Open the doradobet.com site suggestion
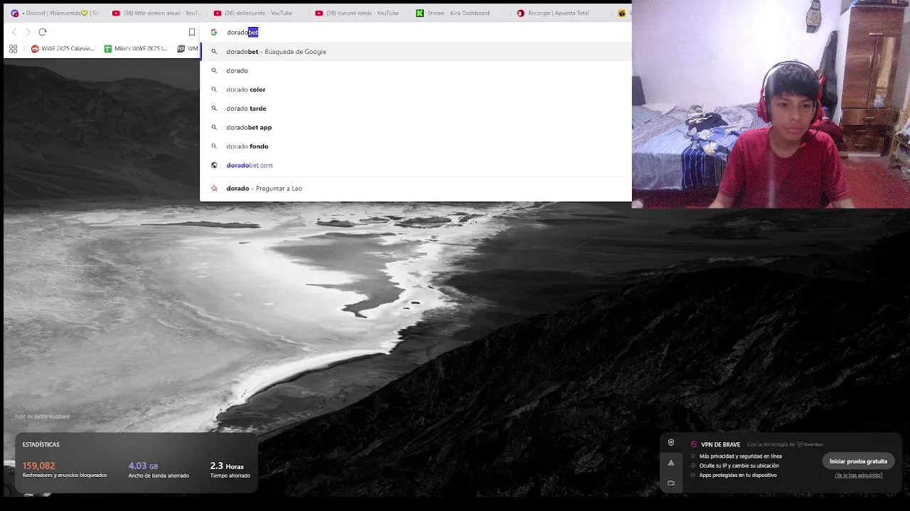Screen dimensions: 910x511 (x=416, y=165)
